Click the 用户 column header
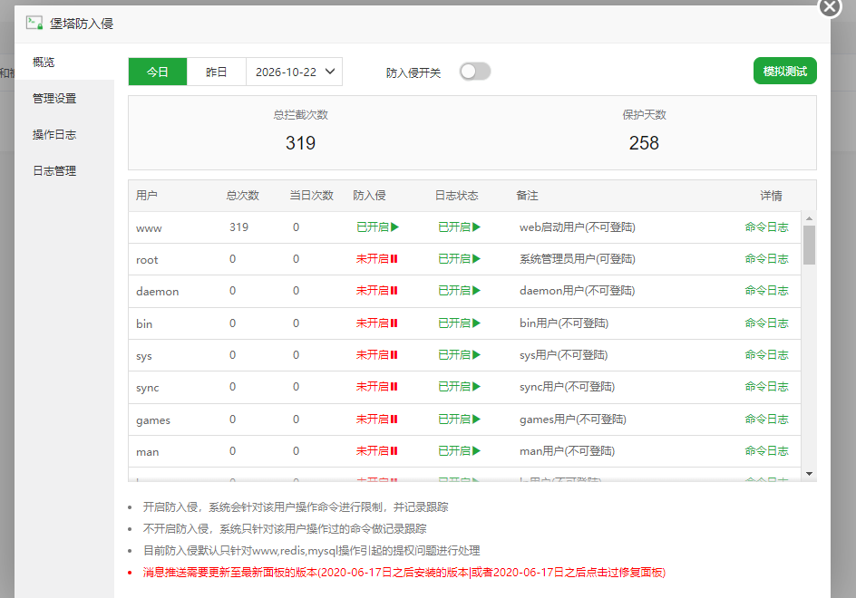The image size is (856, 598). coord(147,196)
